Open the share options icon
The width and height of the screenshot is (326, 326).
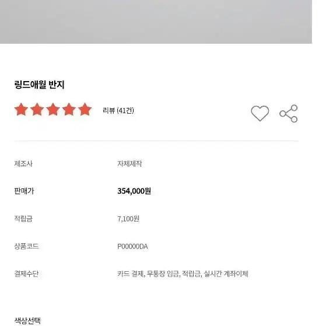click(289, 114)
